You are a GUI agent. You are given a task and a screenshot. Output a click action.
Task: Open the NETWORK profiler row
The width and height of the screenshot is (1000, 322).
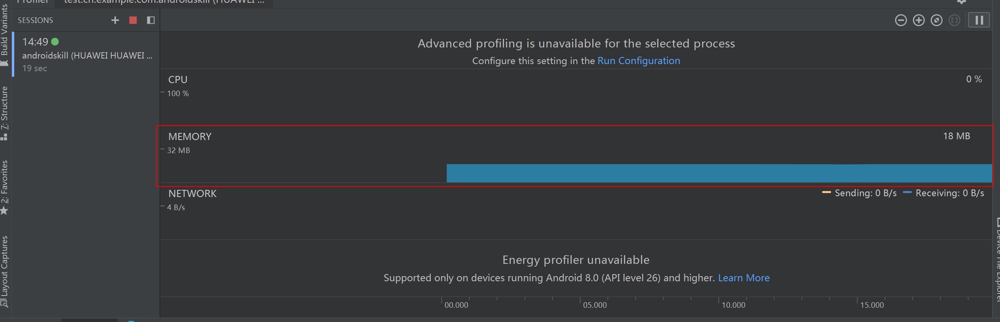click(x=576, y=214)
